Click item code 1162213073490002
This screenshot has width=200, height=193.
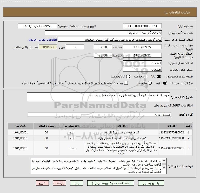pyautogui.click(x=171, y=132)
